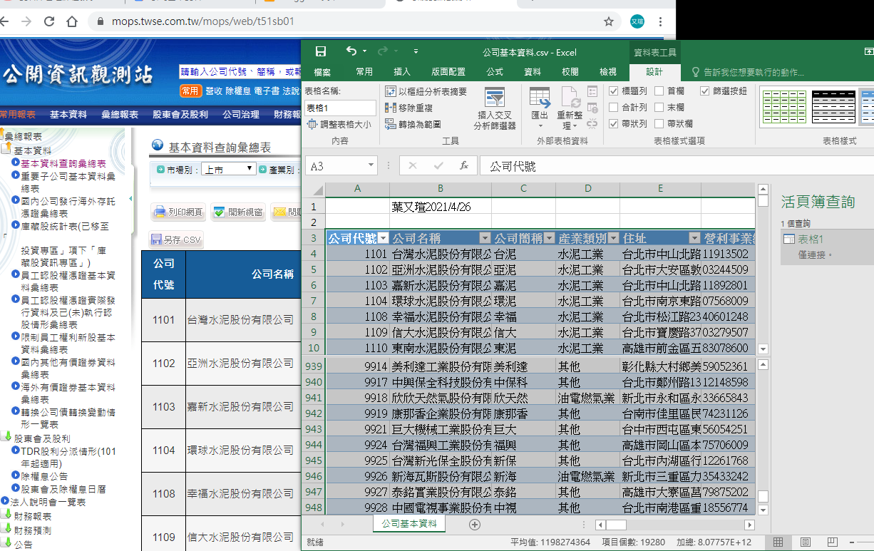Open the 版面配置 ribbon tab

coord(448,72)
